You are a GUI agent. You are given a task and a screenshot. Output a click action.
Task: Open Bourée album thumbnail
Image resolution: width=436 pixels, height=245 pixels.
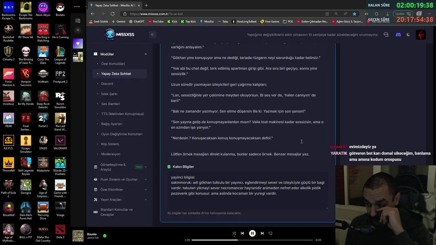pyautogui.click(x=78, y=236)
